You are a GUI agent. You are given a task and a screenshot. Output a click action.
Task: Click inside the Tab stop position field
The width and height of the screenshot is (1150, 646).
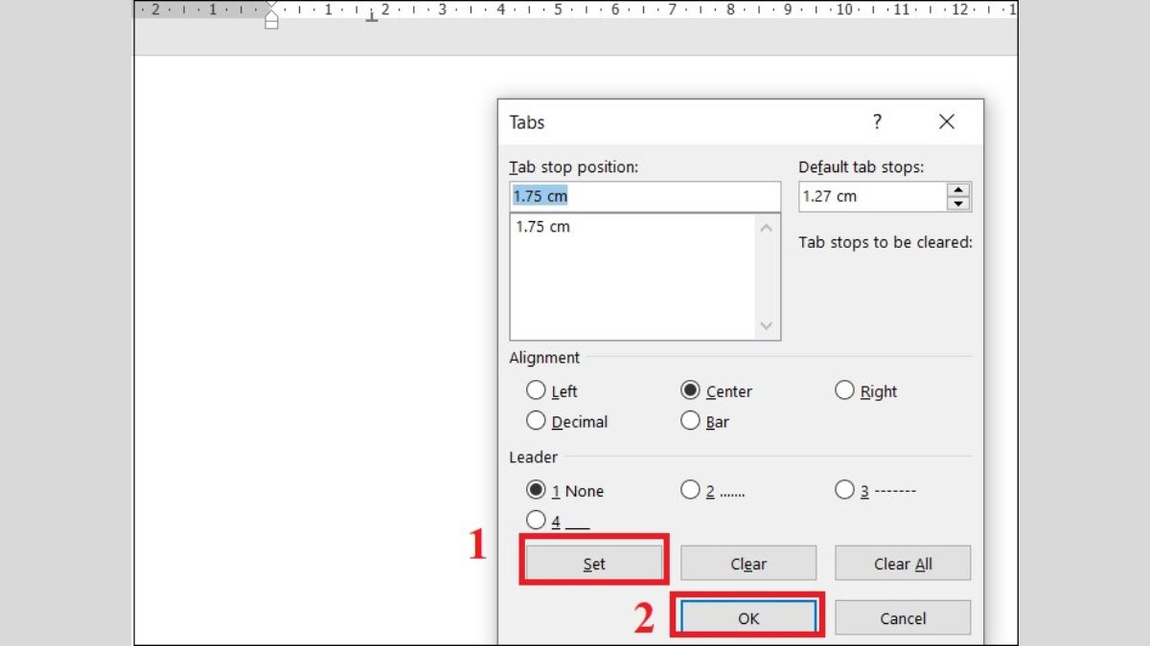coord(644,195)
